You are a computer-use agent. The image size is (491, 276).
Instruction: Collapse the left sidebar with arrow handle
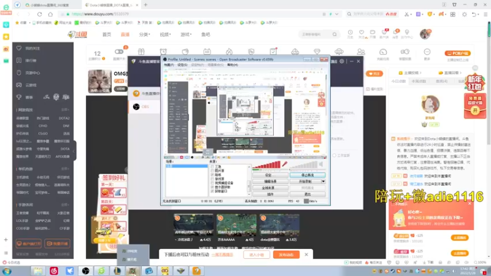coord(74,151)
